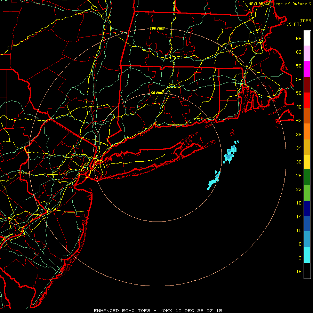Click the white swatch in the tops legend

307,38
